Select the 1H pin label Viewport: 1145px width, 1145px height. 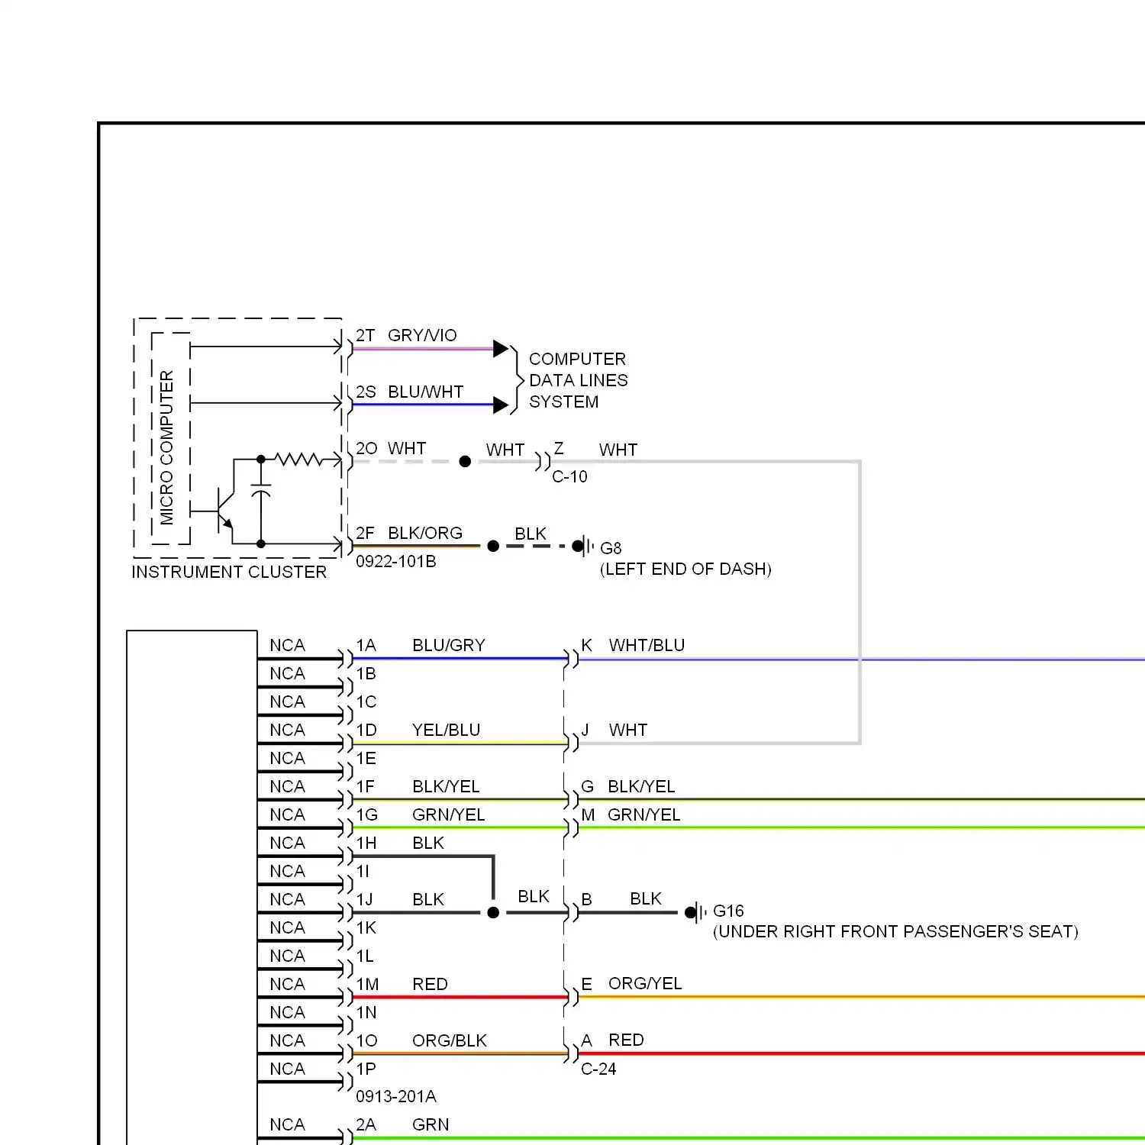tap(366, 843)
